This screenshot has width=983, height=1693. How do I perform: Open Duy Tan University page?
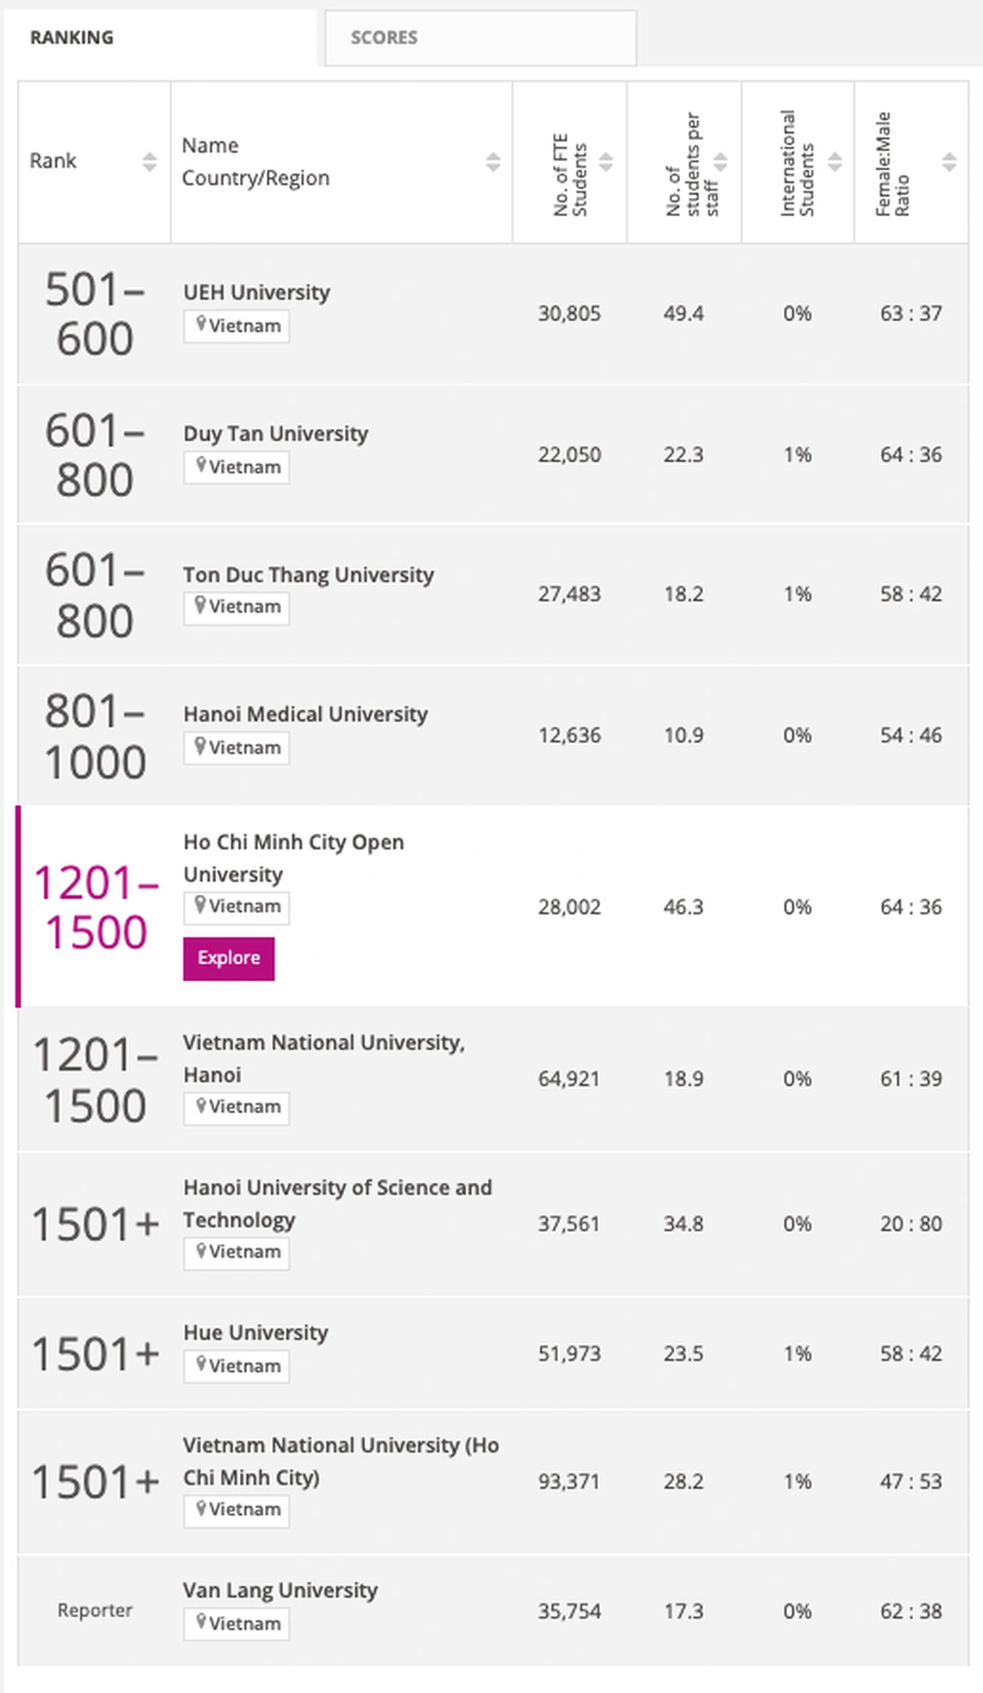pos(275,433)
